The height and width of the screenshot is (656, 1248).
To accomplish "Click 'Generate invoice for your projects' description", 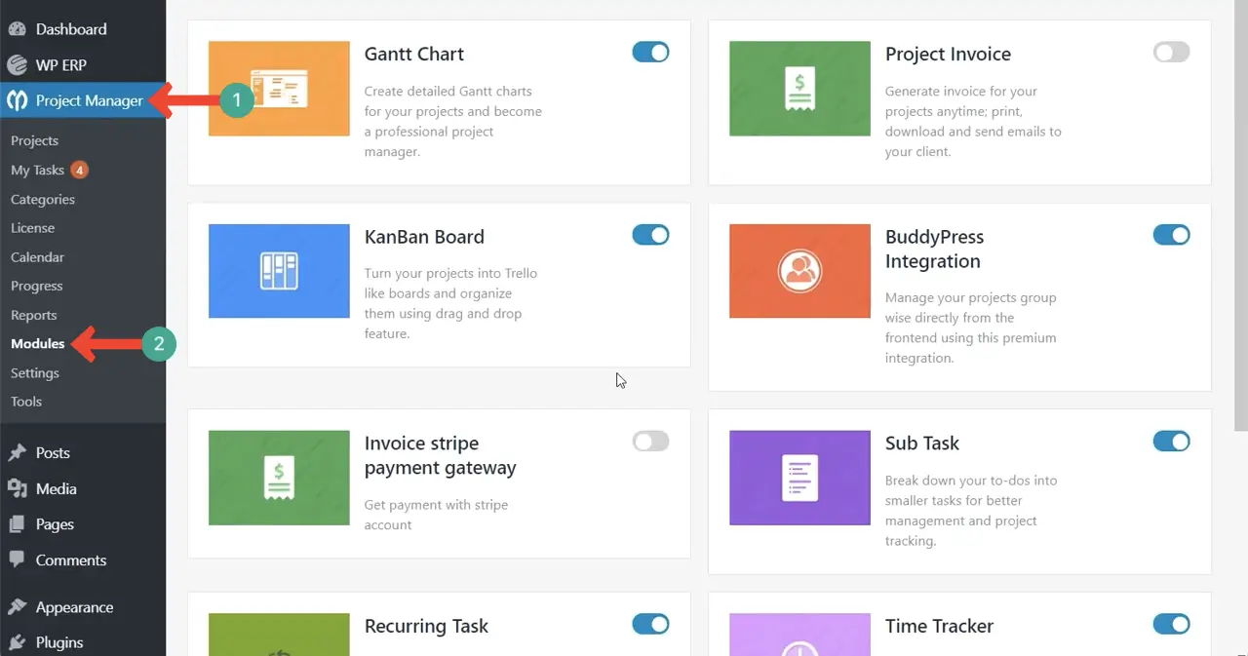I will point(973,121).
